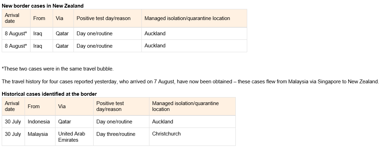Screen dimensions: 381x150
Task: Select the "Malaysia" cell in historical cases table
Action: pos(38,134)
